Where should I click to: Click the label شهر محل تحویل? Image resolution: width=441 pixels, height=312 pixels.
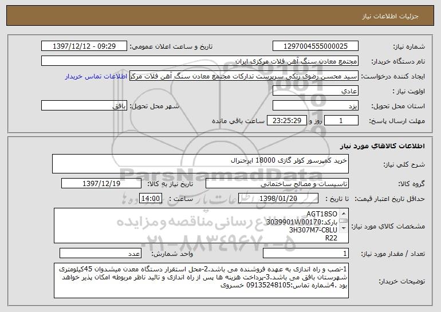154,106
